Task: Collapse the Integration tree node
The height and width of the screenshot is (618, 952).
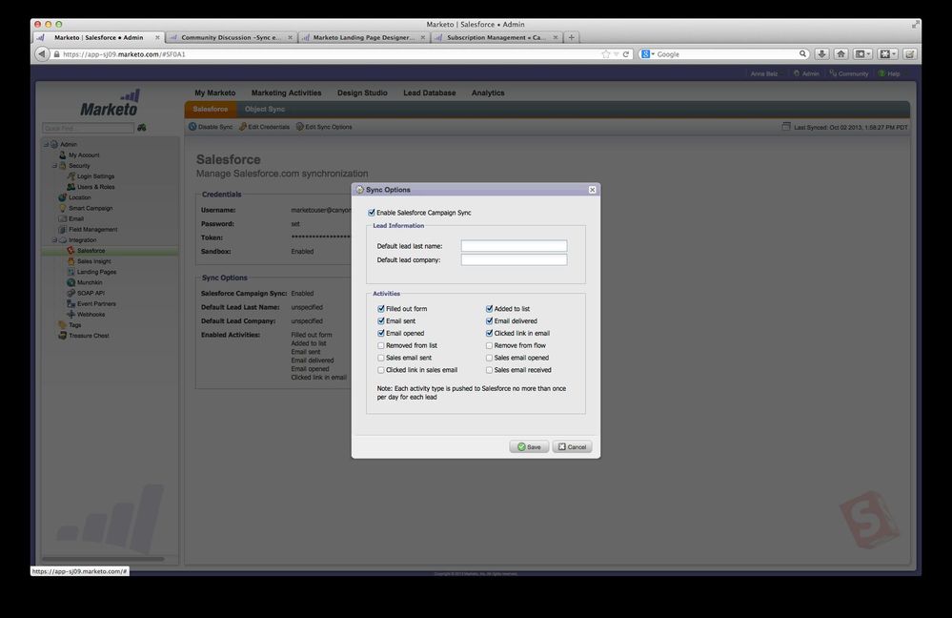Action: [54, 240]
